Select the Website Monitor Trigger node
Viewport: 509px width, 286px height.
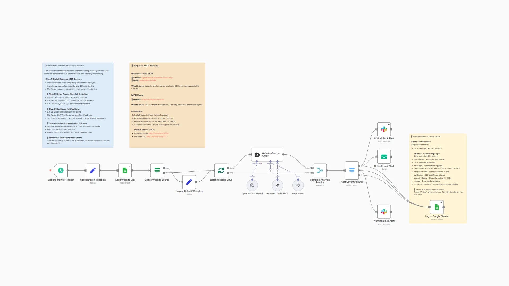60,171
